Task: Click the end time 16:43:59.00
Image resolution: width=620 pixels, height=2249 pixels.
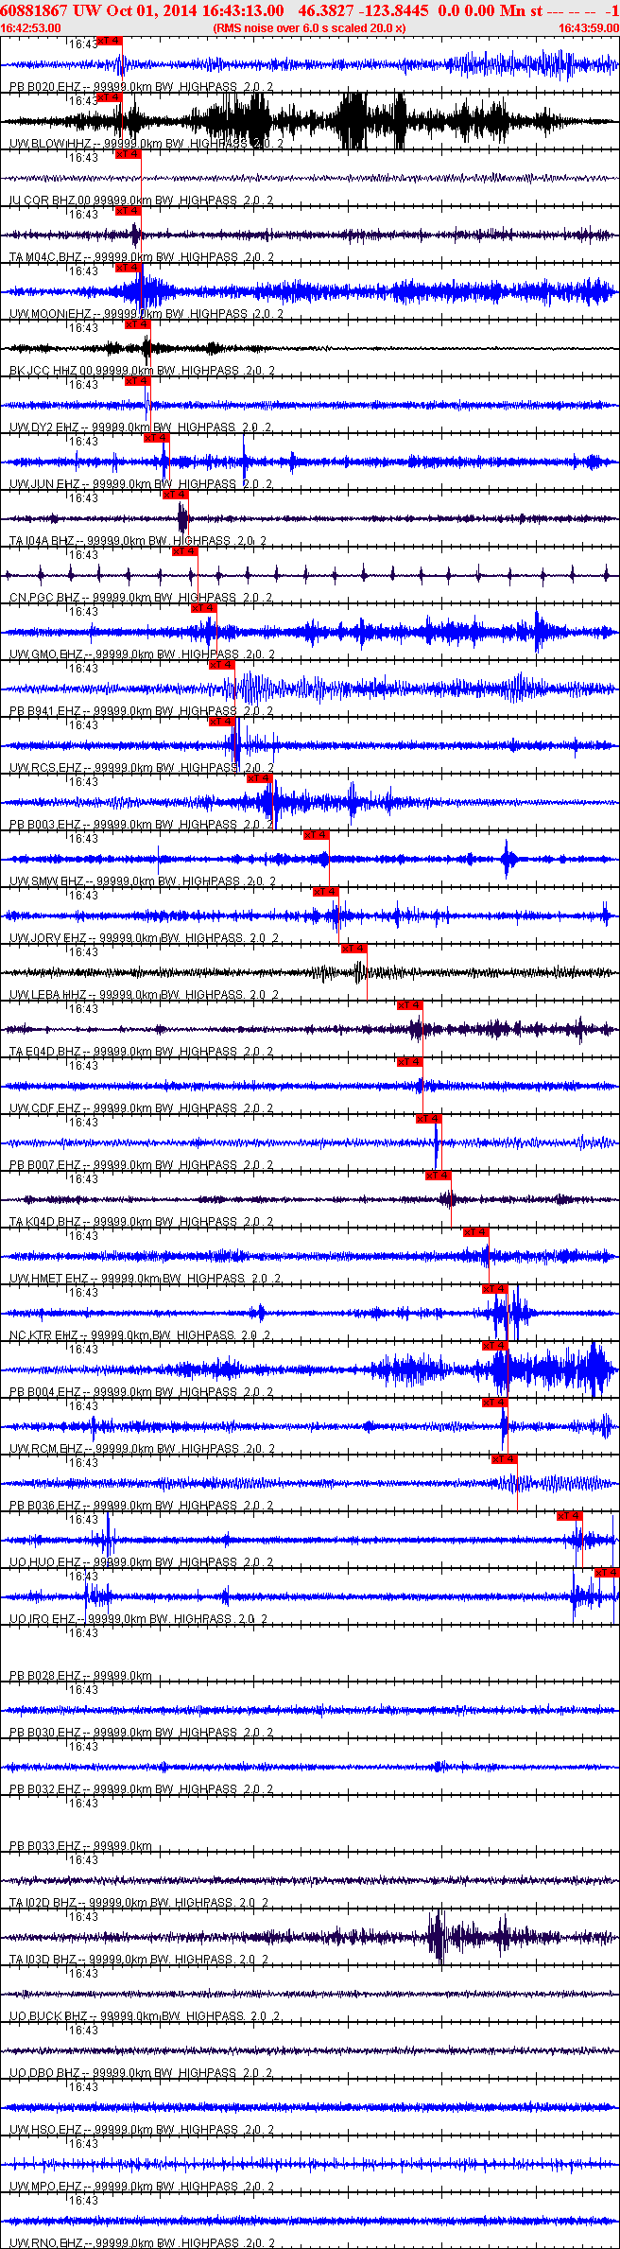Action: coord(589,28)
